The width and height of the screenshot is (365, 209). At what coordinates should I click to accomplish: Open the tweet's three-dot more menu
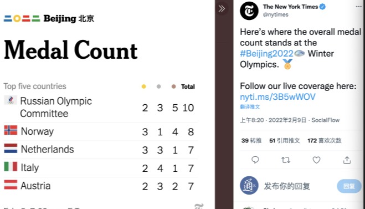(x=359, y=7)
